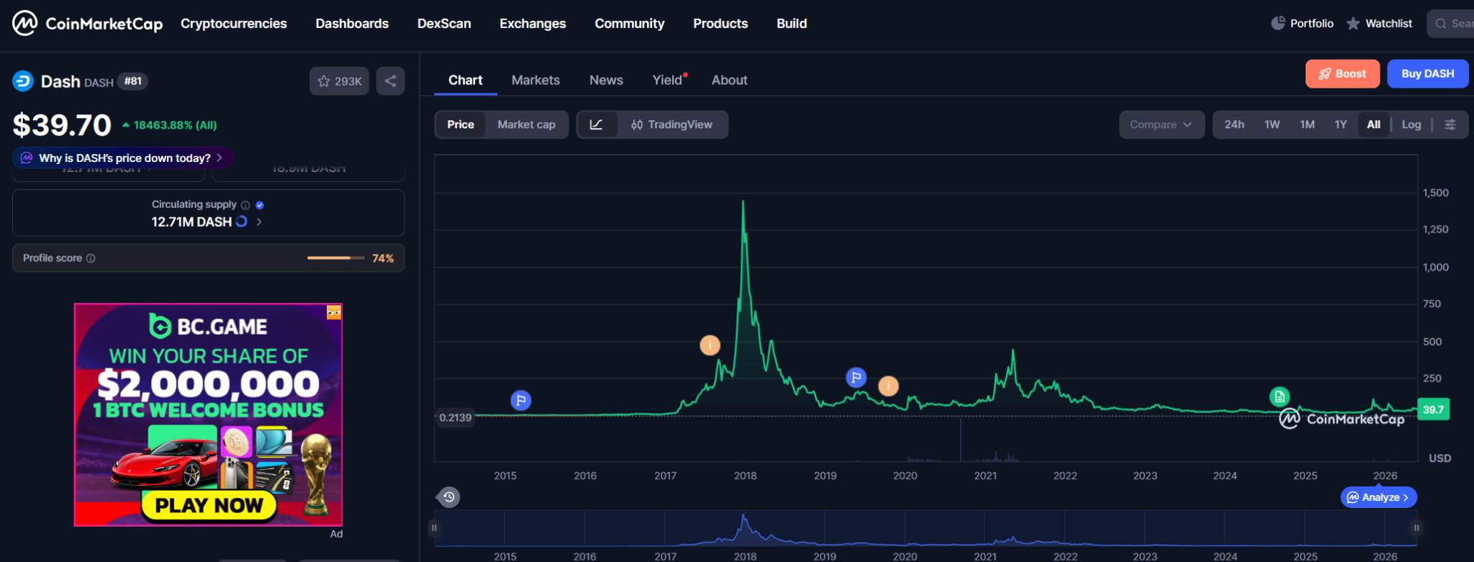This screenshot has width=1474, height=562.
Task: Switch to the News tab
Action: [x=606, y=80]
